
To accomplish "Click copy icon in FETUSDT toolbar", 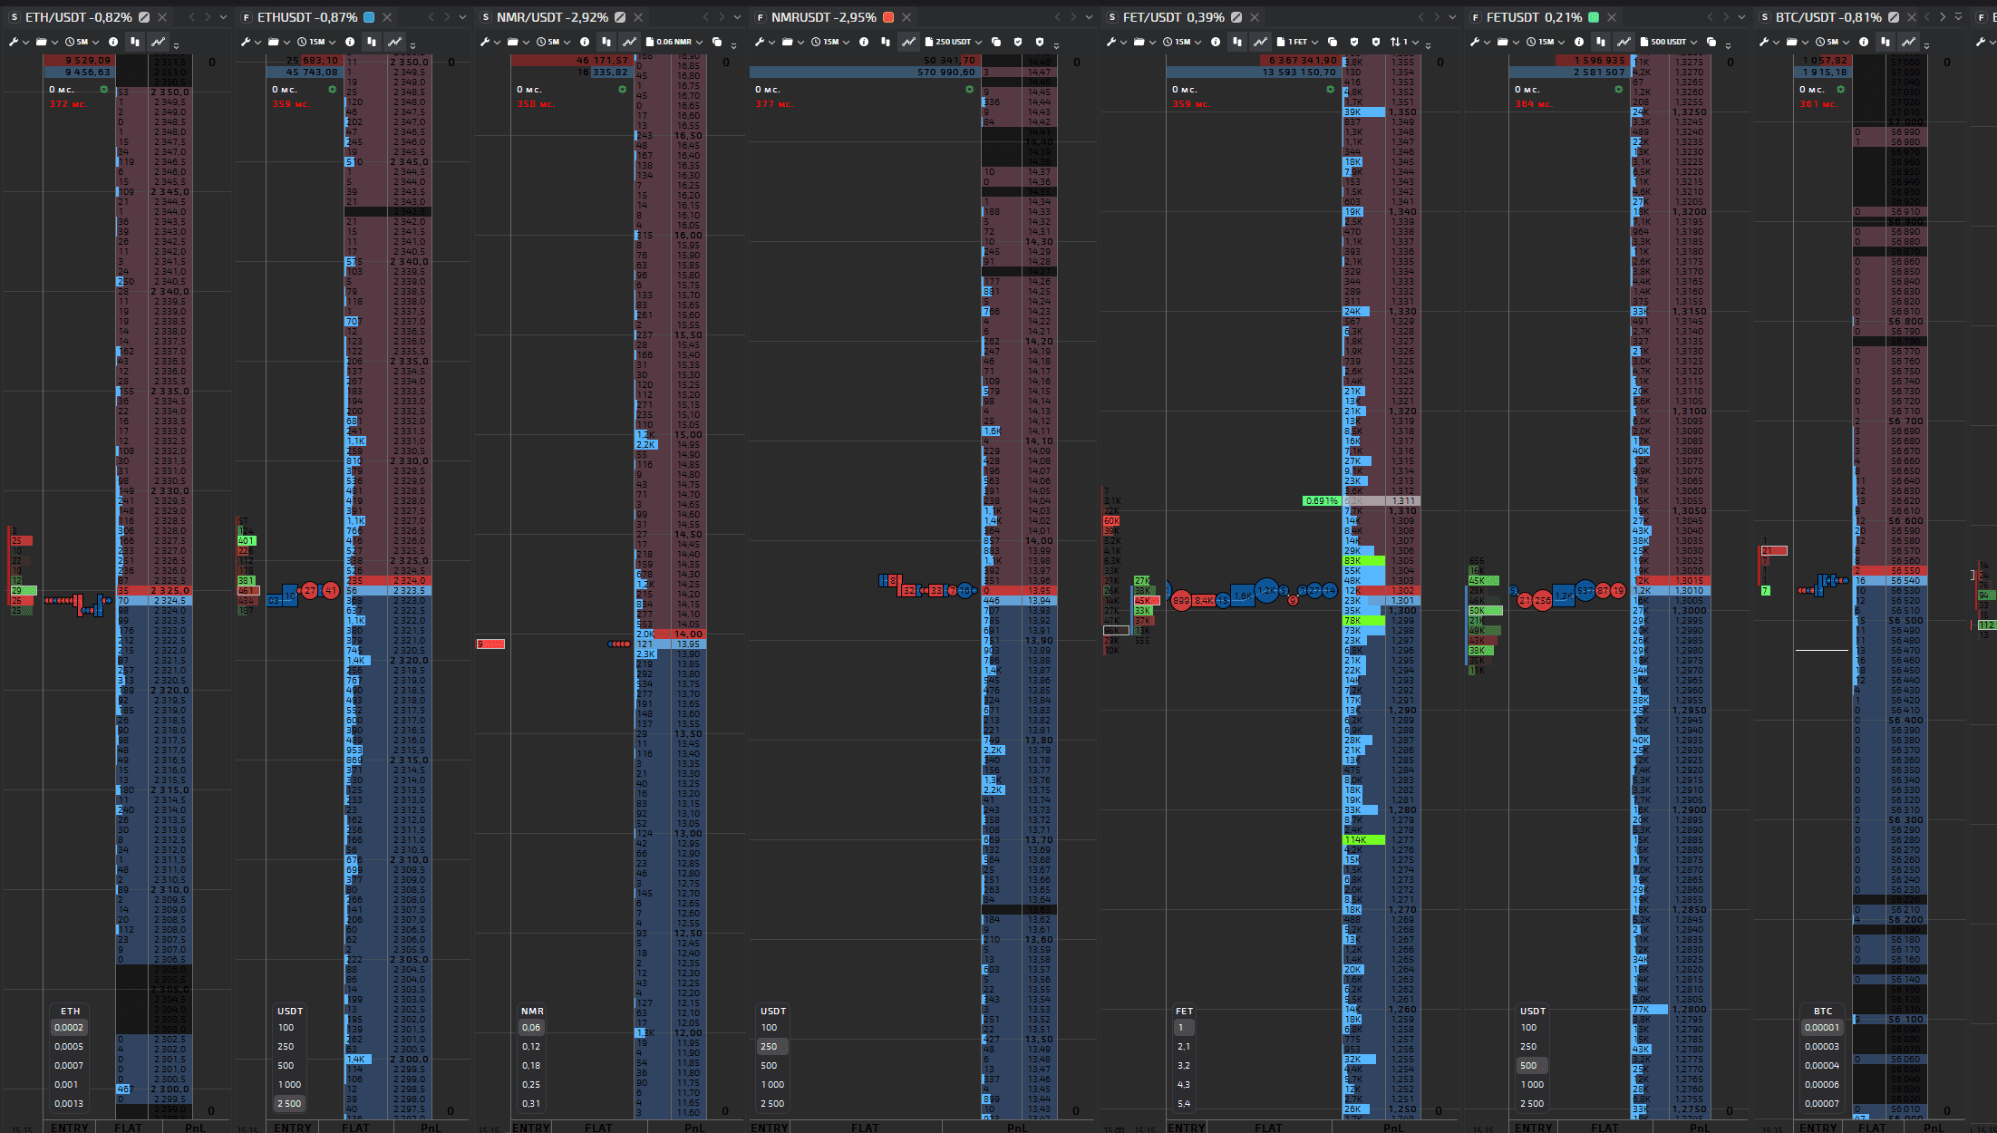I will (1711, 42).
